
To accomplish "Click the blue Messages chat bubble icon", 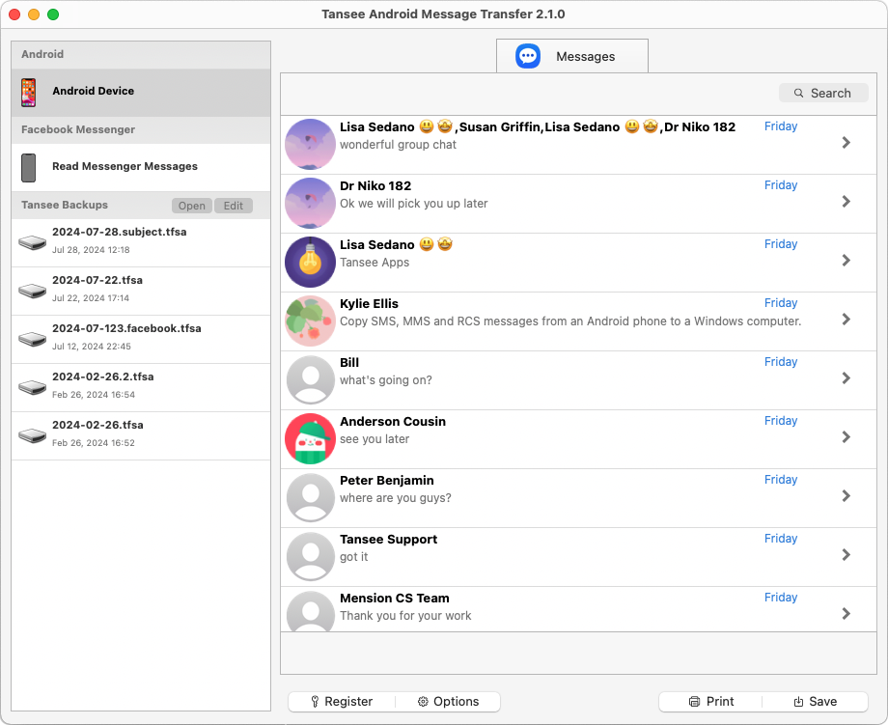I will click(x=528, y=56).
